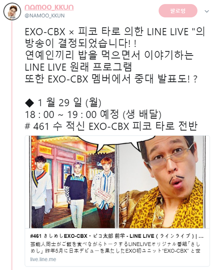Open the leopard-print man selfie photo
The height and width of the screenshot is (270, 214).
pyautogui.click(x=161, y=182)
